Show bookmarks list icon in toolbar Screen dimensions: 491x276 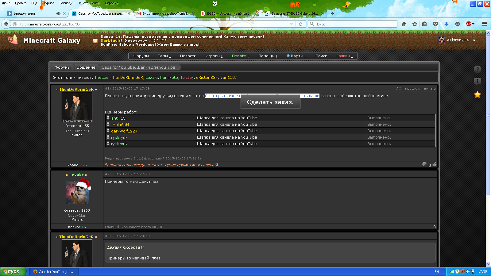(x=424, y=24)
